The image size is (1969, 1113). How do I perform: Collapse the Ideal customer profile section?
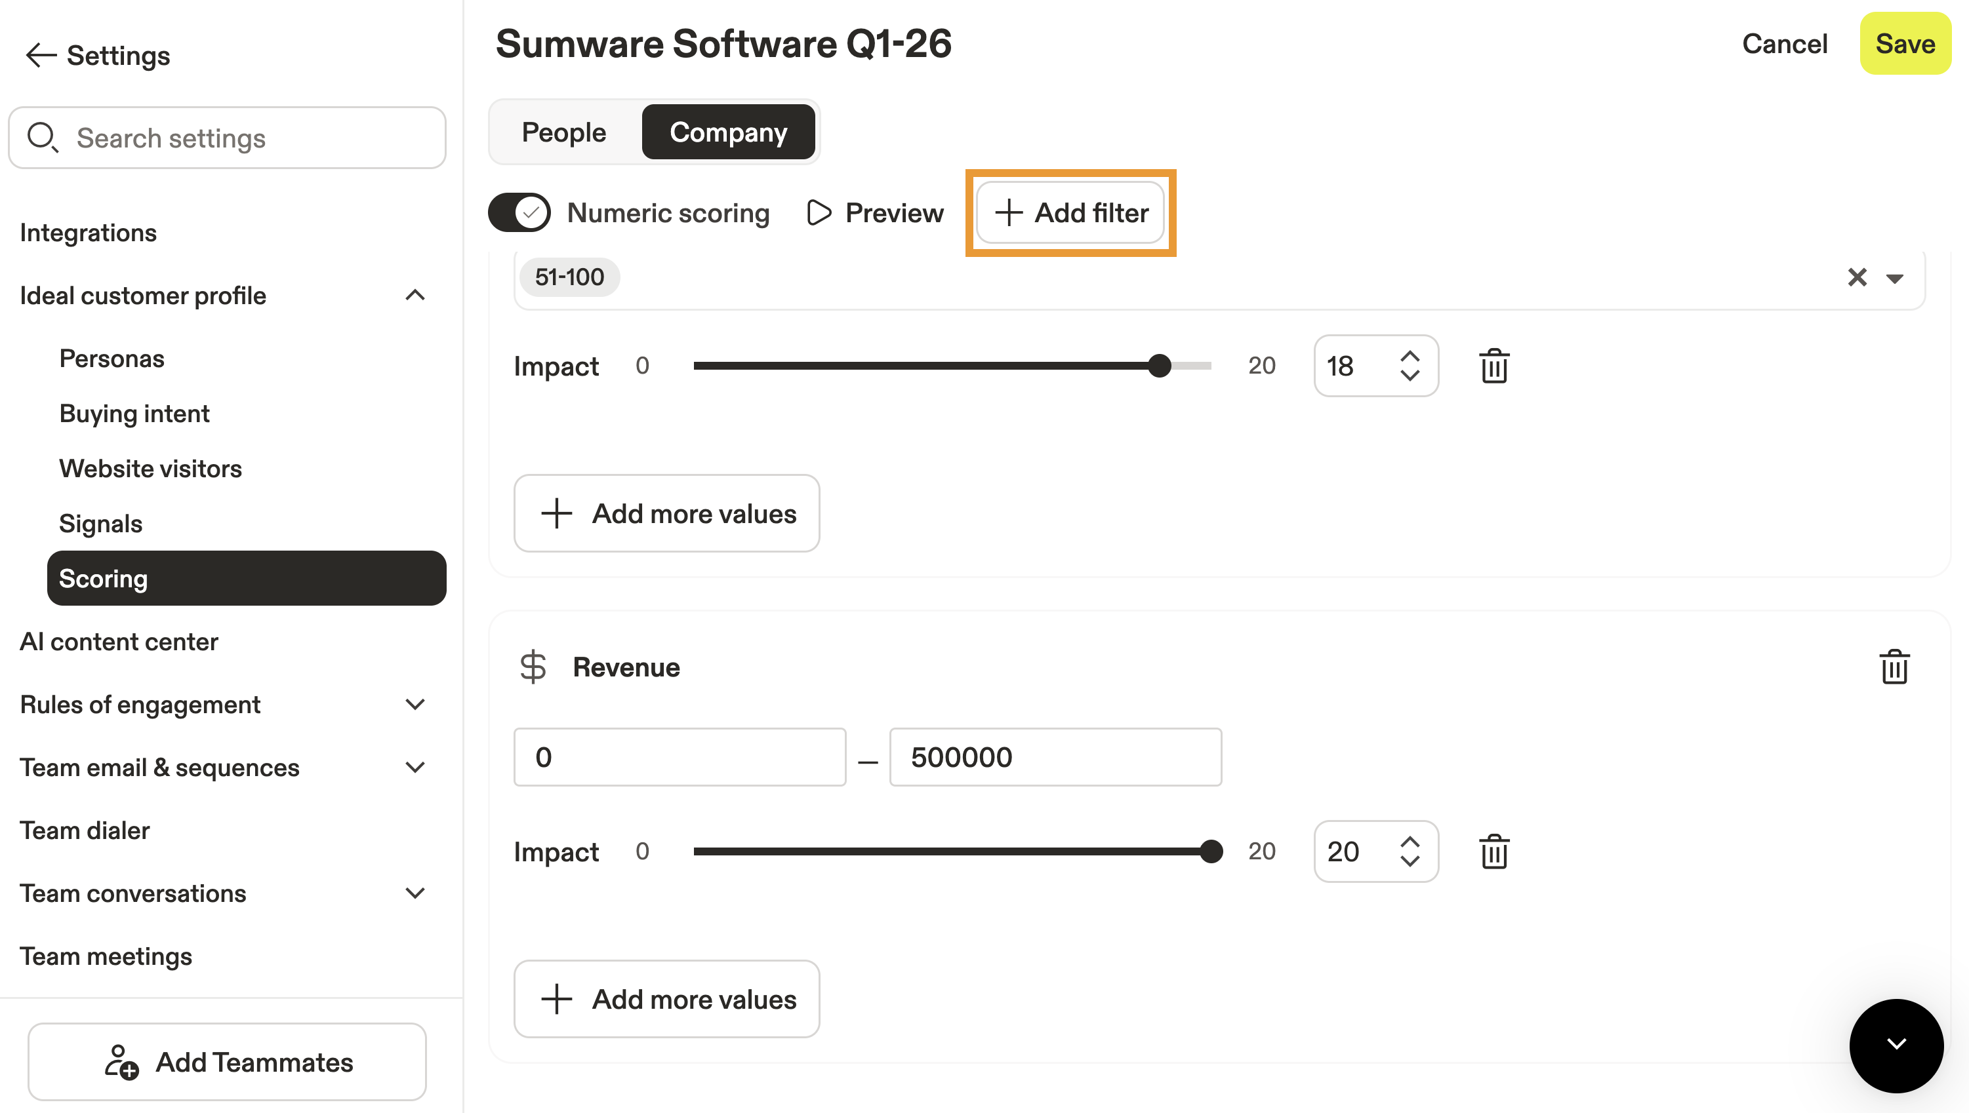pos(415,295)
